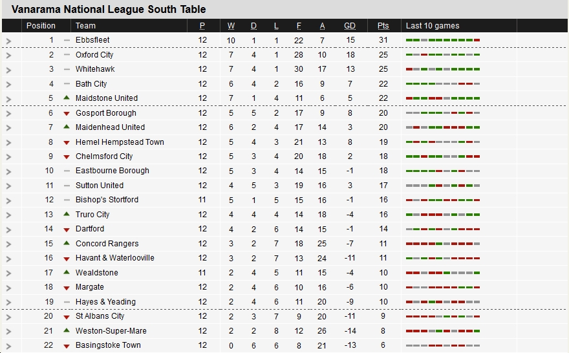Open the Hemel Hempstead Town team link
Screen dimensions: 569x353
point(120,142)
